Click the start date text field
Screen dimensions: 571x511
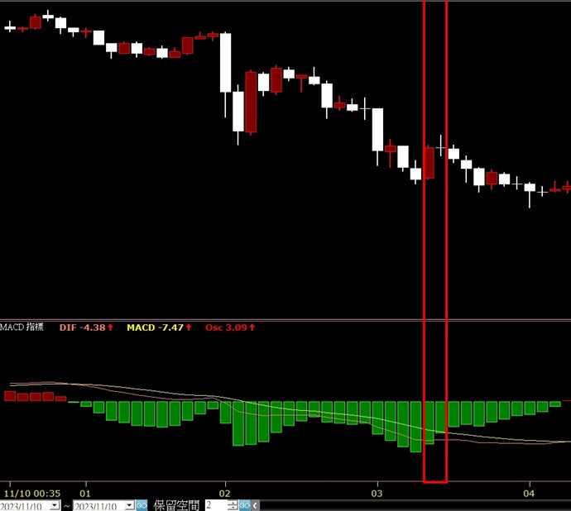coord(25,505)
